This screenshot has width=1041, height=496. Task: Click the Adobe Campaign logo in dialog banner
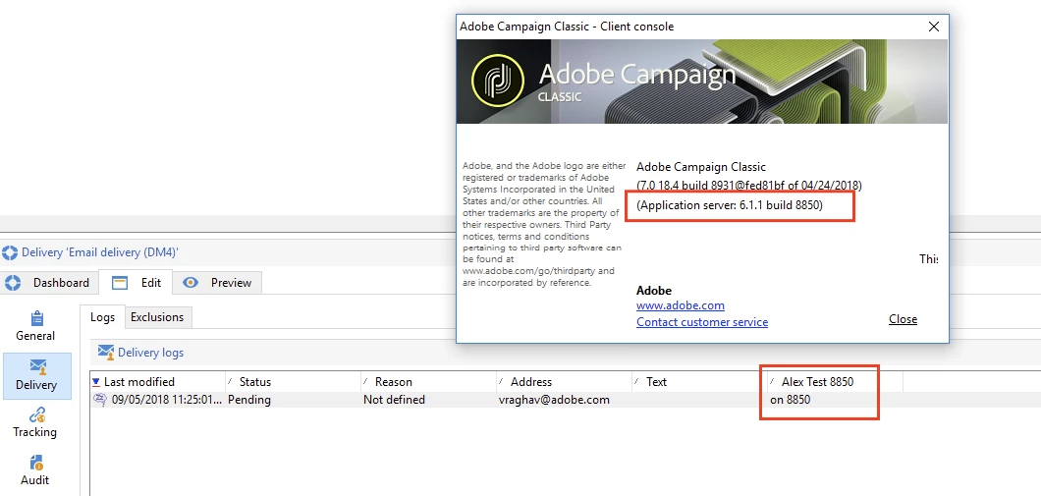coord(496,81)
